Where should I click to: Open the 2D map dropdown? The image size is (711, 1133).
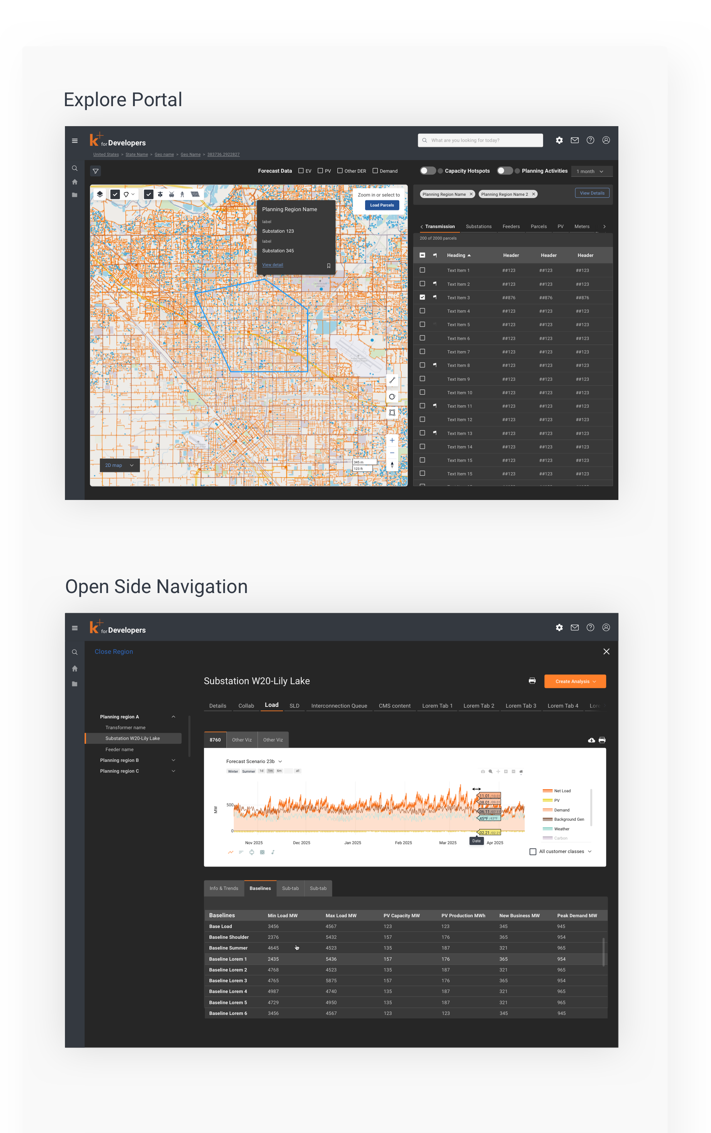pos(120,465)
